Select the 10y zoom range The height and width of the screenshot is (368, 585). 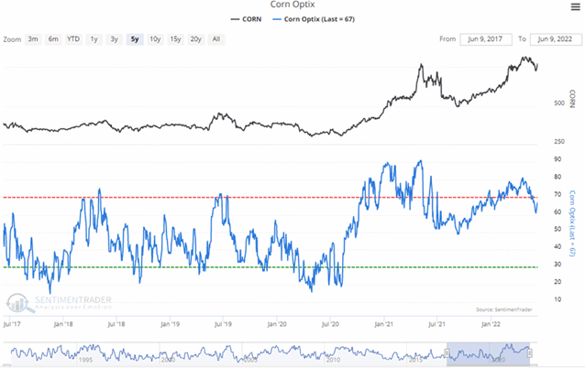(x=155, y=39)
